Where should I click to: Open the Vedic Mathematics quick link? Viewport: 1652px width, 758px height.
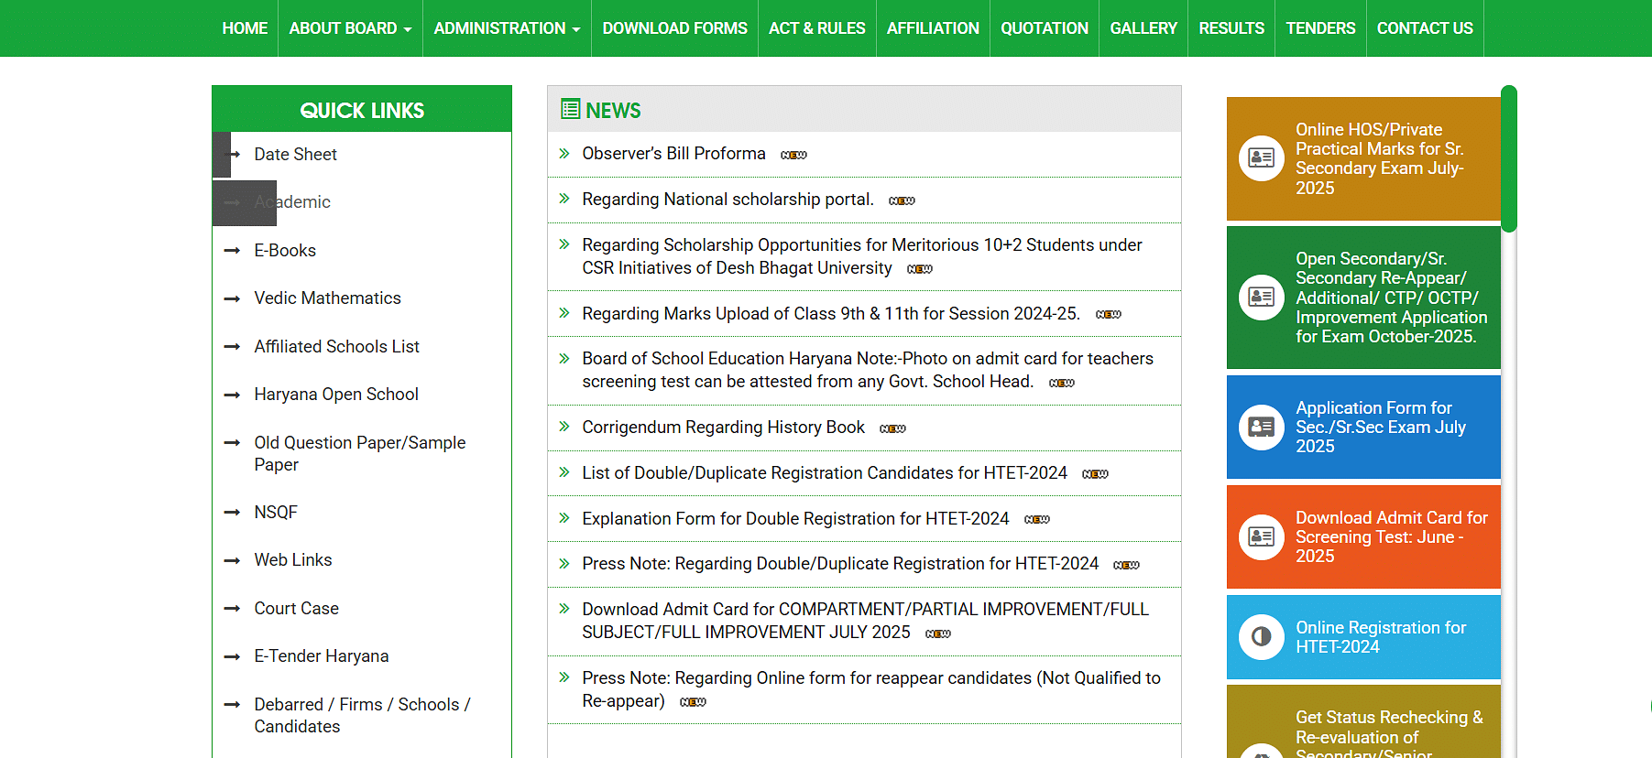[327, 298]
